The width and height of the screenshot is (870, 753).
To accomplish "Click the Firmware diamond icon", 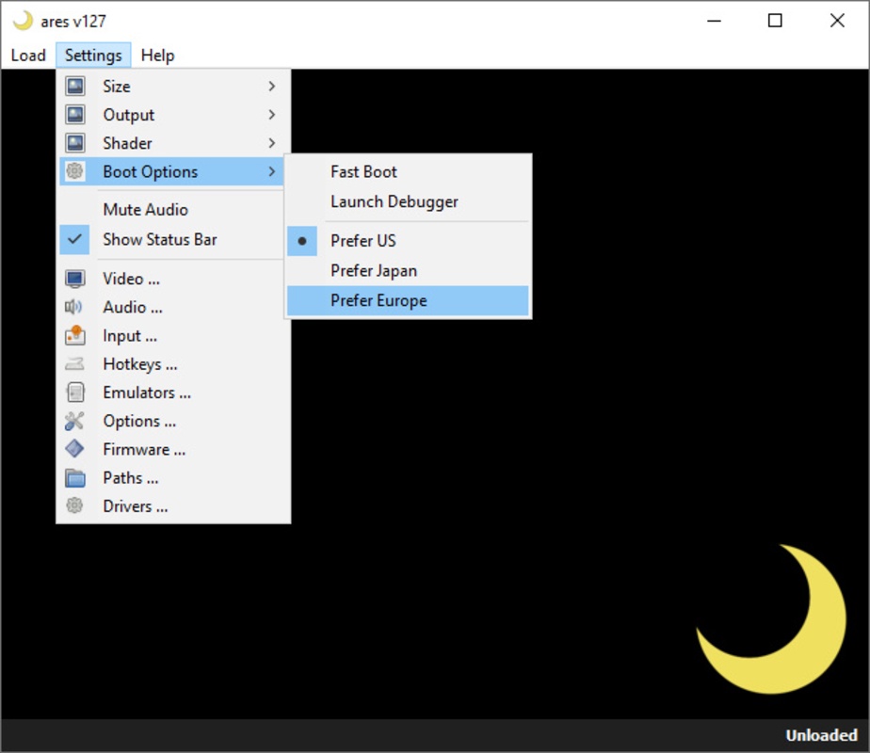I will pos(74,449).
